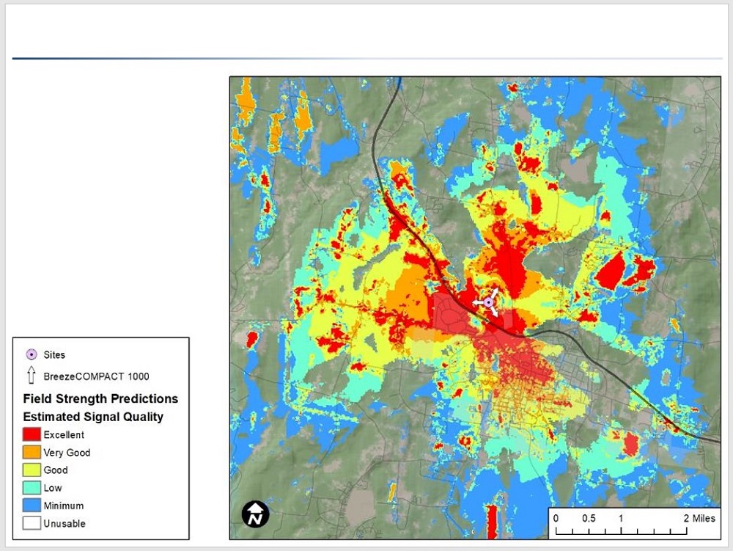Click the site marker on the map
This screenshot has height=551, width=733.
(488, 302)
